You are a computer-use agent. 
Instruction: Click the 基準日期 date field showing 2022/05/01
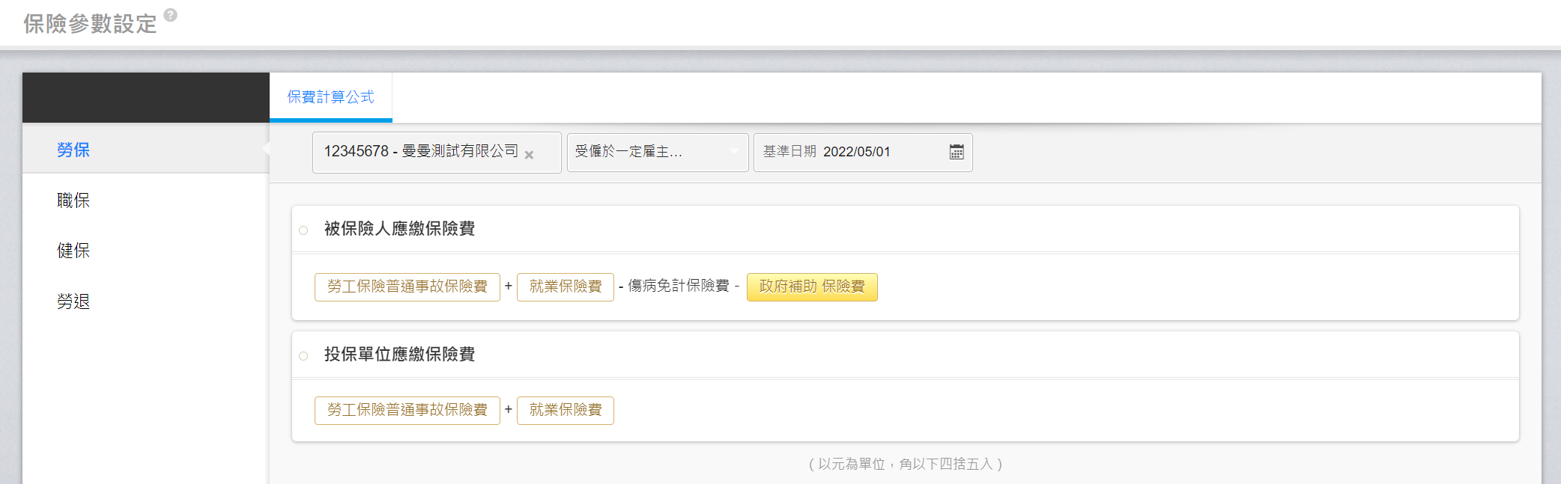pos(856,152)
